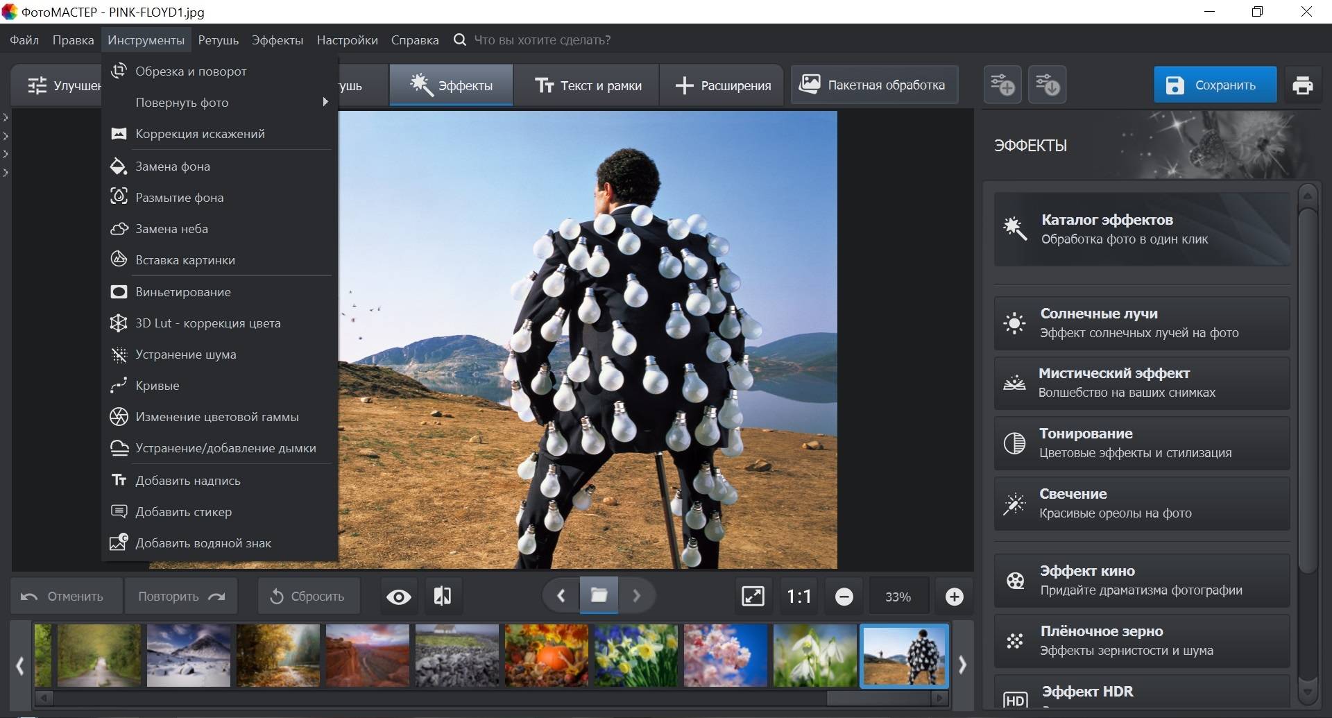Click the printer icon next to Save
1332x718 pixels.
click(1302, 85)
